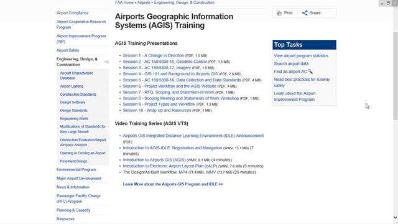This screenshot has width=398, height=224.
Task: Open Session 5 - Data Collection and Data Standards
Action: (x=182, y=80)
